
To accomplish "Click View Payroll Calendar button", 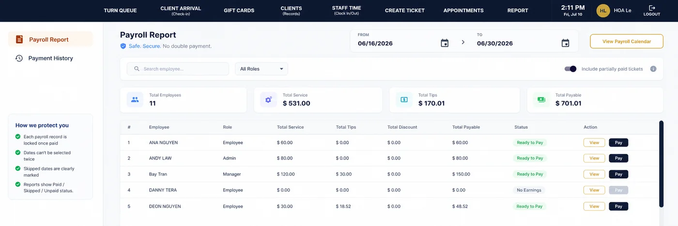I will point(627,42).
